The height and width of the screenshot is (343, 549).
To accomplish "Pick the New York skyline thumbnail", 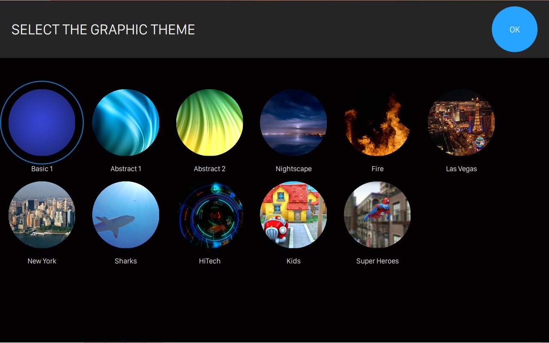I will point(42,215).
